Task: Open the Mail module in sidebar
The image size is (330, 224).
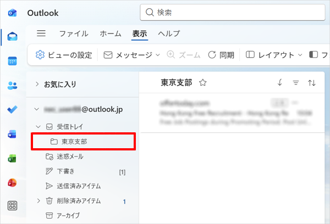Action: (12, 37)
